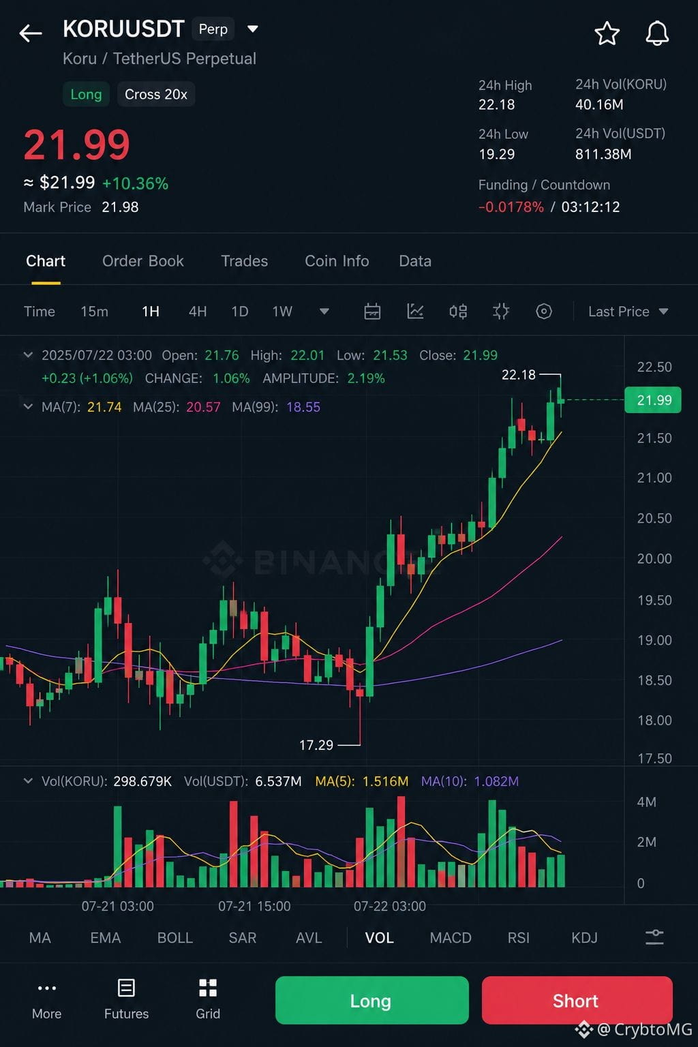Tap the Mark Price 21.98 value
Viewport: 698px width, 1047px height.
(x=120, y=207)
